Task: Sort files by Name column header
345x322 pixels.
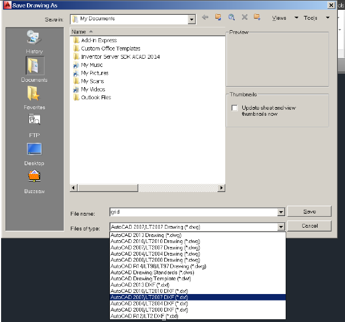Action: coord(147,32)
